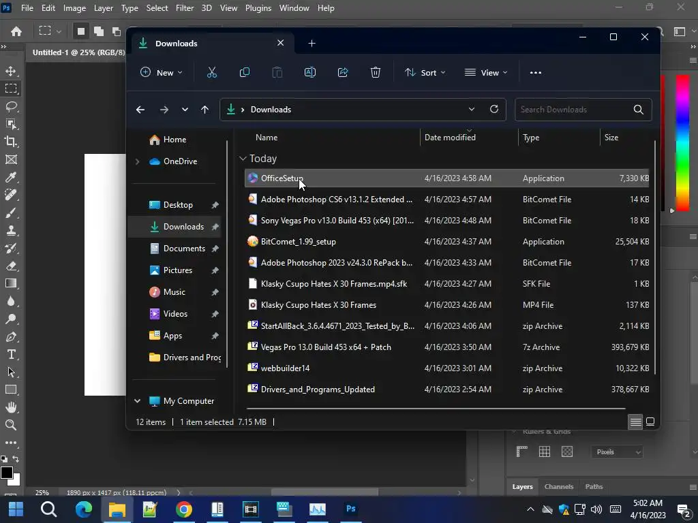Add a new Explorer tab

tap(312, 43)
